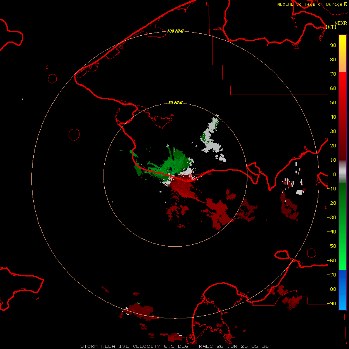Click the -20 value on the velocity scale

pyautogui.click(x=332, y=203)
